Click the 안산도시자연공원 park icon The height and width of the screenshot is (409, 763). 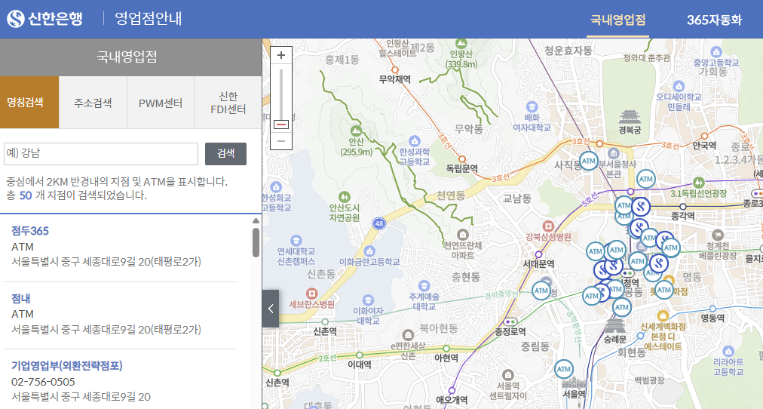pyautogui.click(x=344, y=197)
